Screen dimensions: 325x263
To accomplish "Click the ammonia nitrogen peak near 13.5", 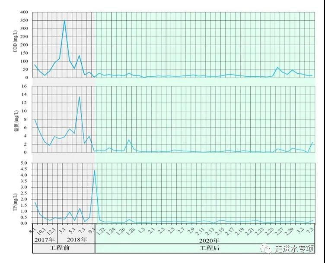I will 79,97.
